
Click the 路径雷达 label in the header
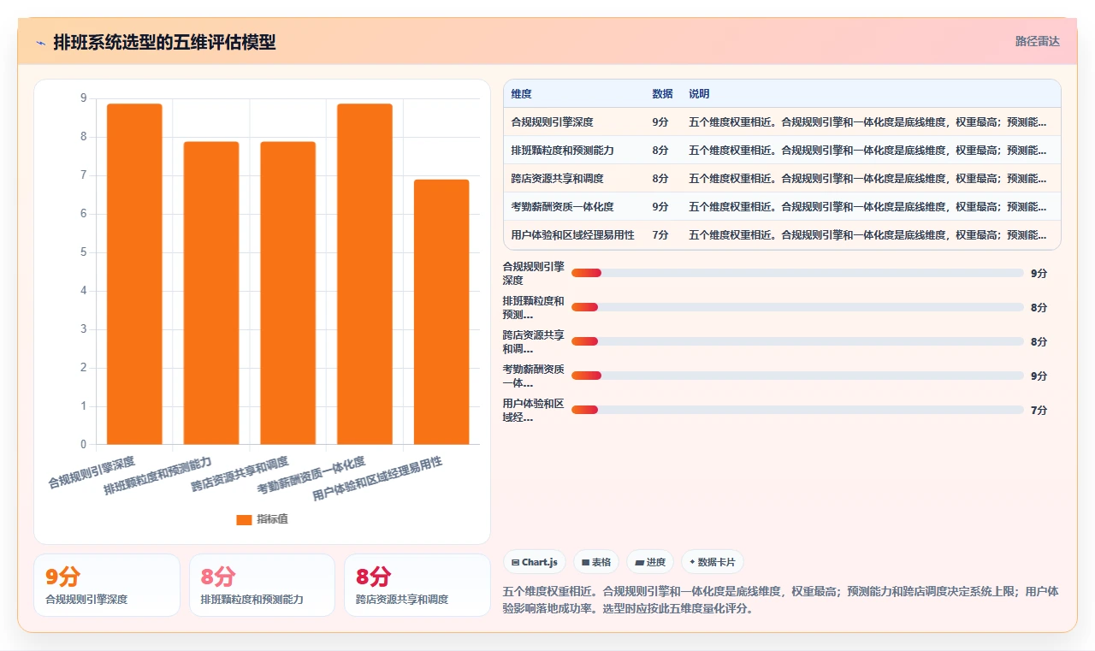point(1038,41)
